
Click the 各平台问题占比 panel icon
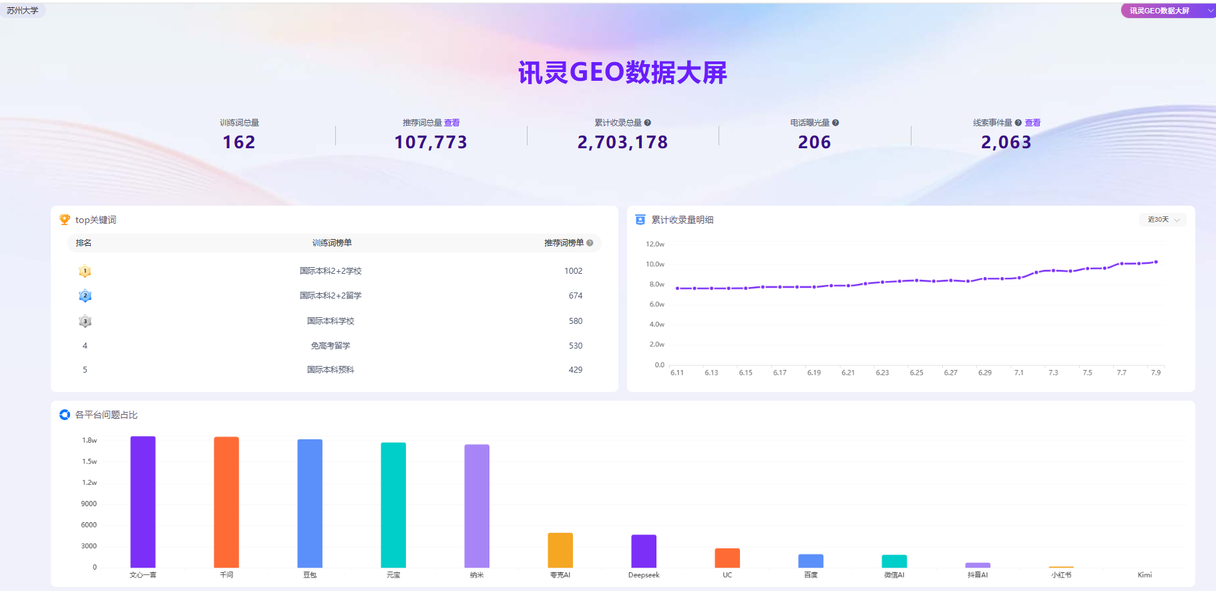[x=65, y=415]
